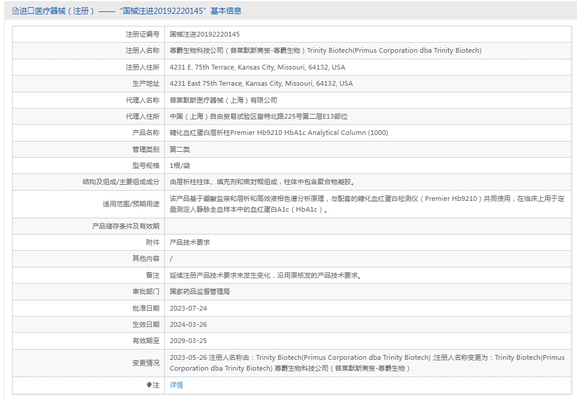Click the 批准日期 label

146,308
